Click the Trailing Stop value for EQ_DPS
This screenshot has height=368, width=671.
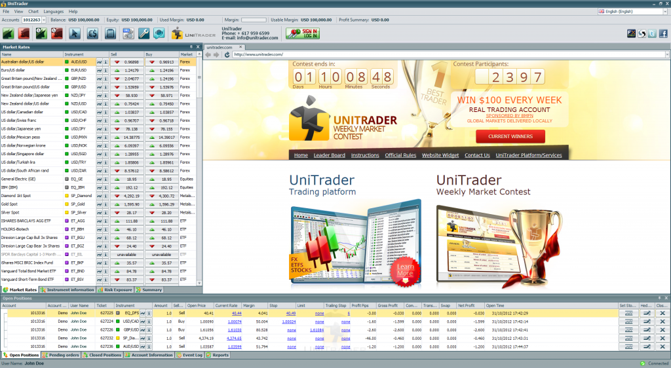[348, 314]
